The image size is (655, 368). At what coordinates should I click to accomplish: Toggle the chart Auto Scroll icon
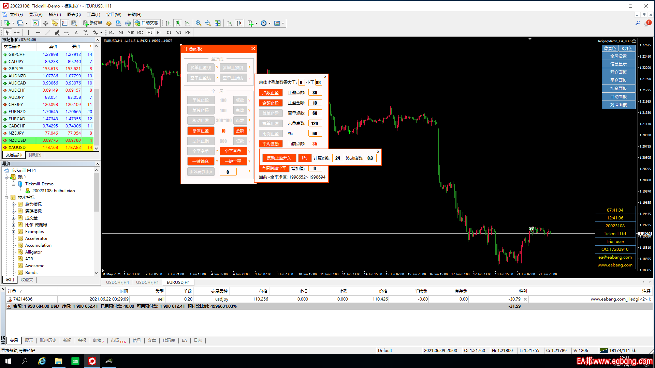pyautogui.click(x=230, y=23)
